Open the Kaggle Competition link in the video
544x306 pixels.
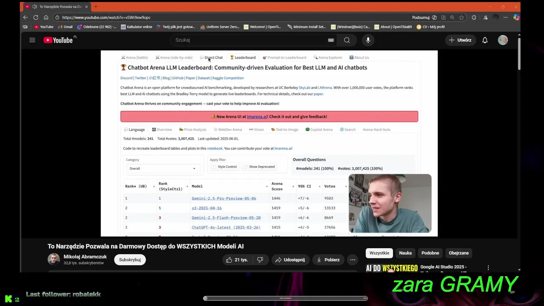pos(228,78)
